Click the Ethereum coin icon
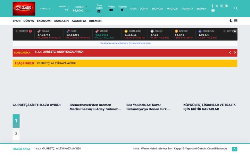This screenshot has height=156, width=250. [x=200, y=31]
